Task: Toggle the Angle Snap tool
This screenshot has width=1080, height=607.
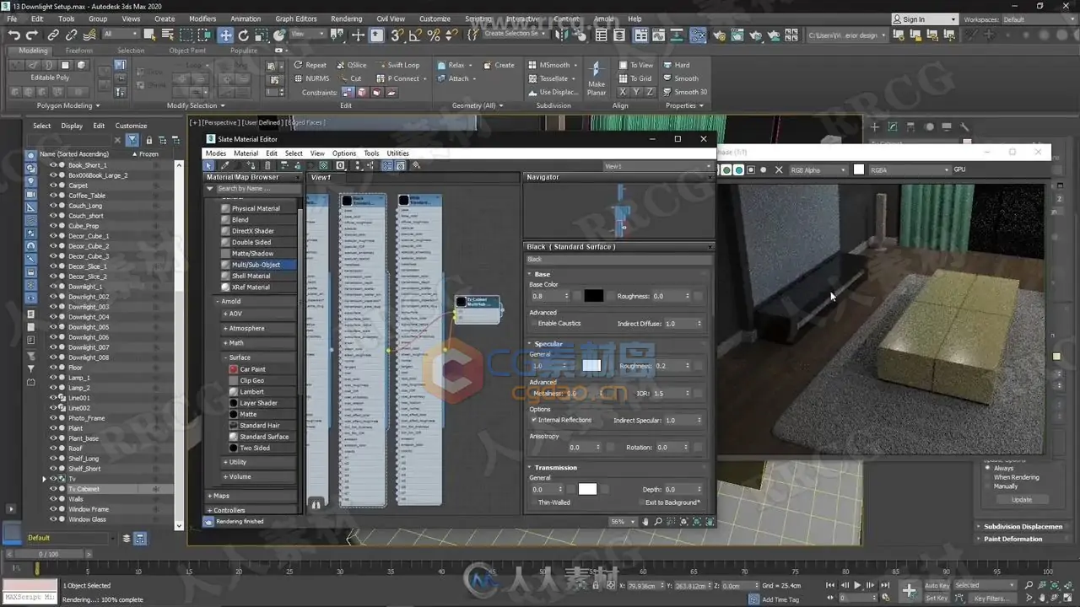Action: tap(415, 35)
